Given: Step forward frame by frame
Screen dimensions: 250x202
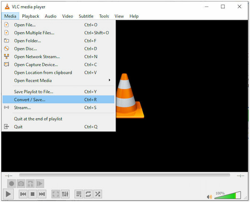Looking at the screenshot, I should click(x=40, y=184).
